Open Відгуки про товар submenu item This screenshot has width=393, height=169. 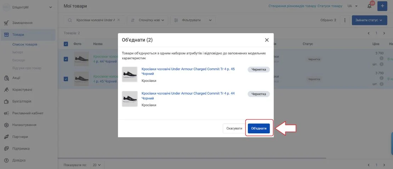pos(27,68)
